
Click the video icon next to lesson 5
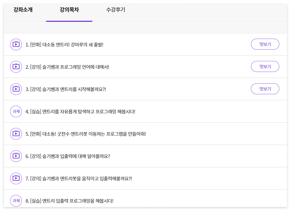click(16, 134)
